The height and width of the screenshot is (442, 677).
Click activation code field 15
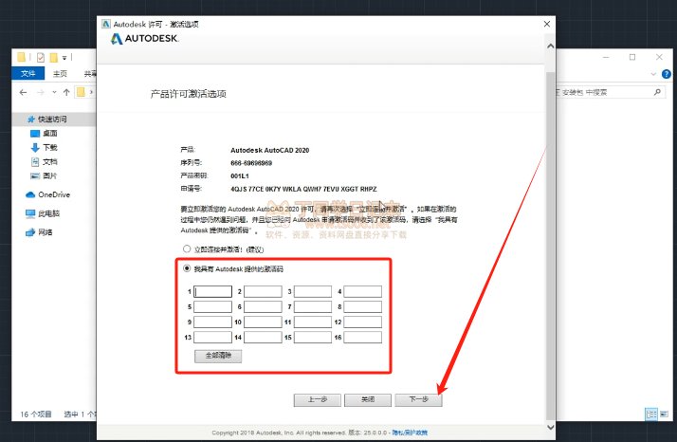point(313,337)
